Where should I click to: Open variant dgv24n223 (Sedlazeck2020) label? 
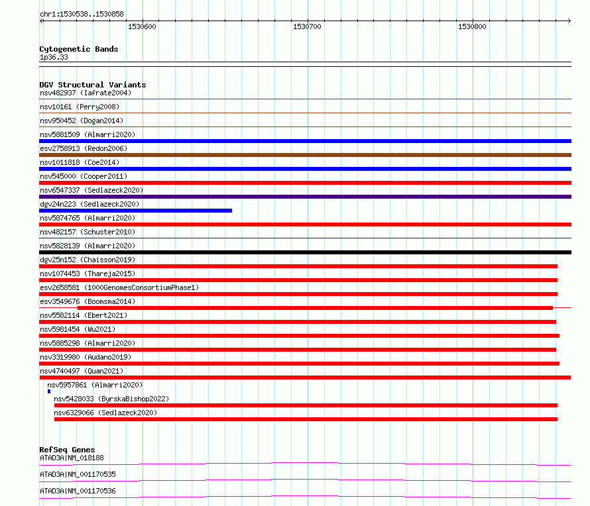pos(89,204)
